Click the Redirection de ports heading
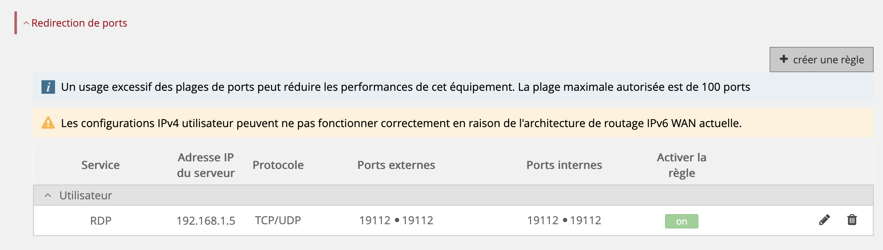Image resolution: width=883 pixels, height=250 pixels. click(x=79, y=23)
